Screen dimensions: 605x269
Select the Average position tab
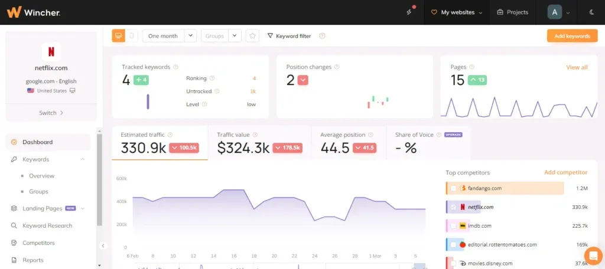349,143
